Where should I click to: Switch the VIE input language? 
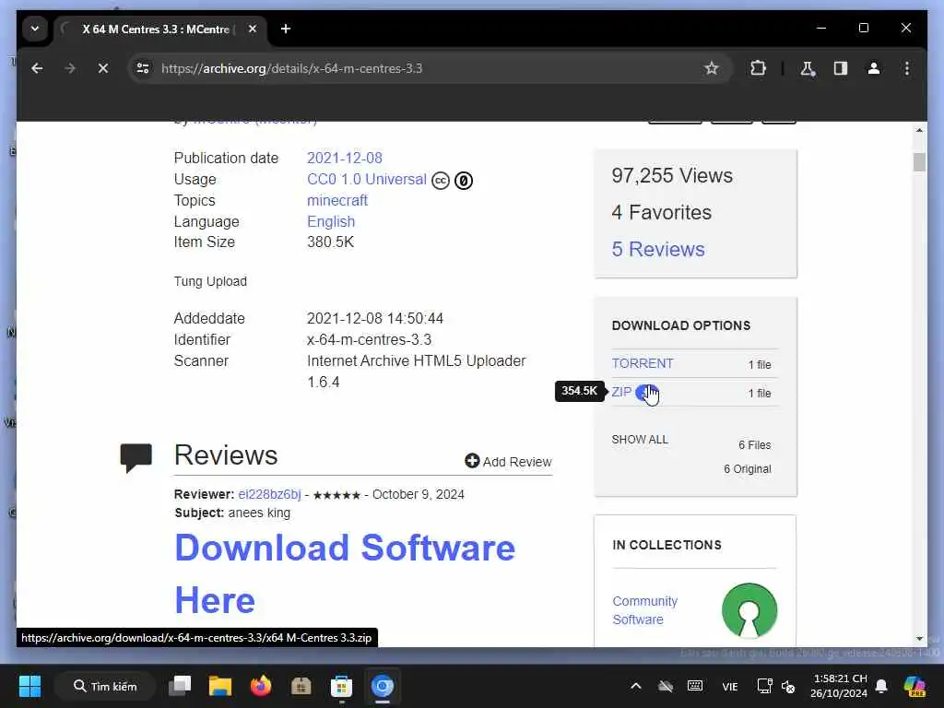(730, 686)
